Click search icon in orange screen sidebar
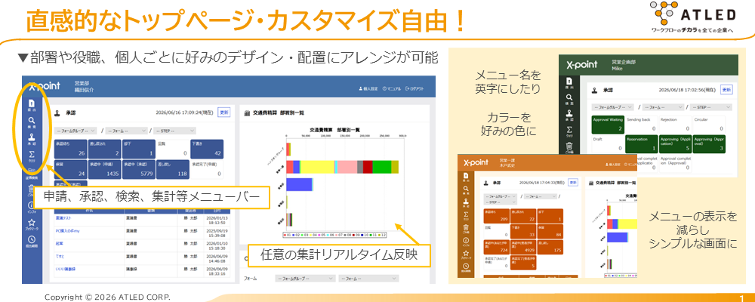755x302 pixels. [466, 190]
